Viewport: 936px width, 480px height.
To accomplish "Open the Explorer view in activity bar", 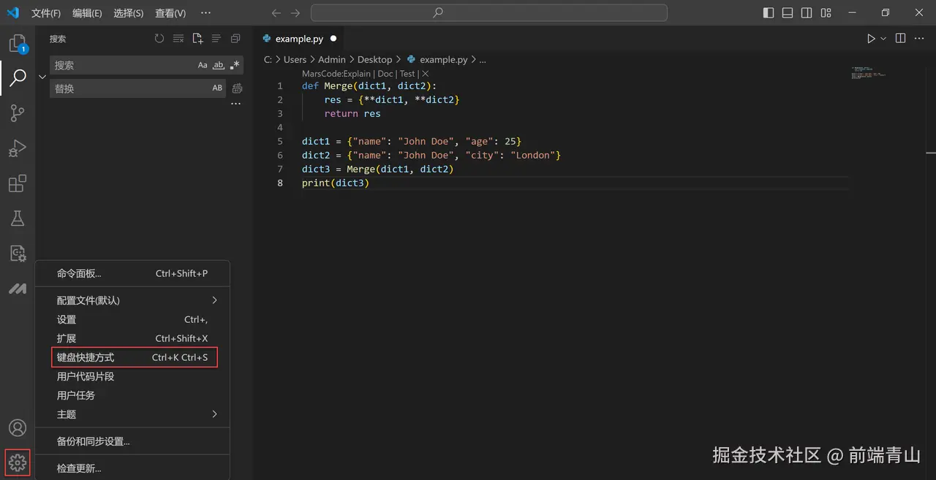I will coord(18,44).
